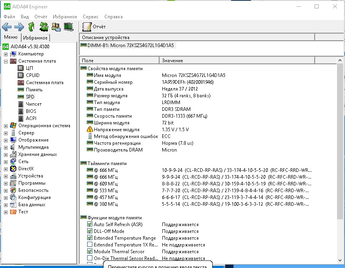This screenshot has width=345, height=268.
Task: Click the Сервер tower icon
Action: pyautogui.click(x=13, y=133)
